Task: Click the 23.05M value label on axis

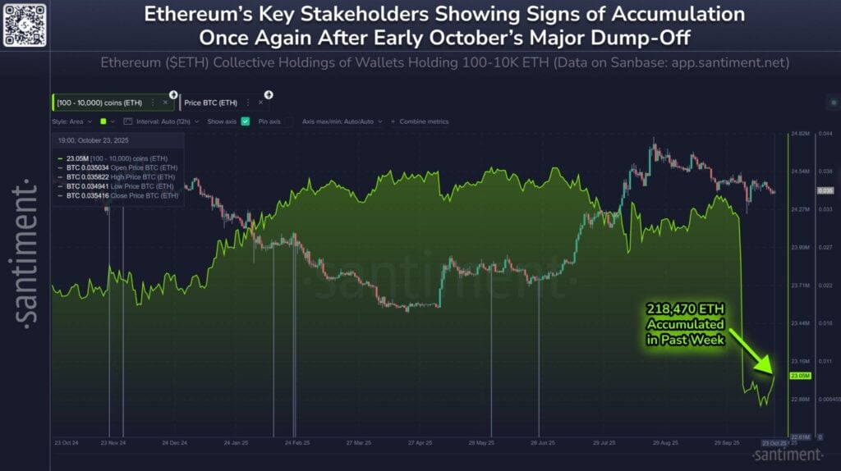Action: (x=800, y=376)
